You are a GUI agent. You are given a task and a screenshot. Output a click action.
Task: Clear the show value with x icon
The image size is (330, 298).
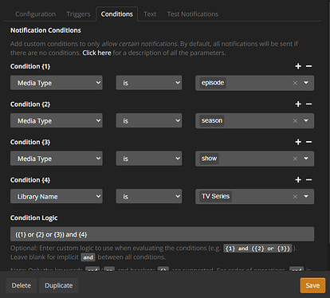pos(295,159)
